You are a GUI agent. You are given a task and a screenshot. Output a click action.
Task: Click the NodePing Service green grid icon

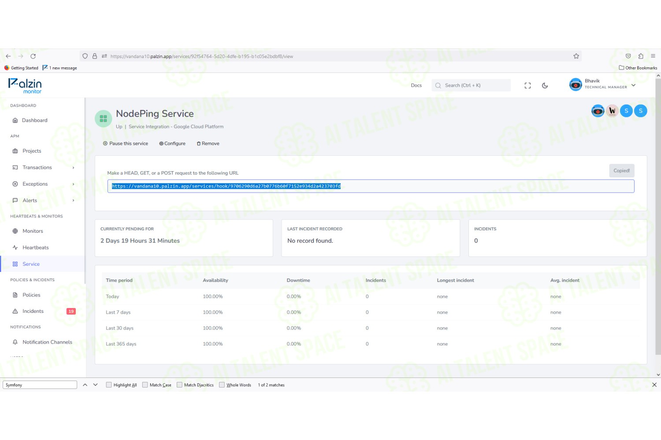pos(104,119)
